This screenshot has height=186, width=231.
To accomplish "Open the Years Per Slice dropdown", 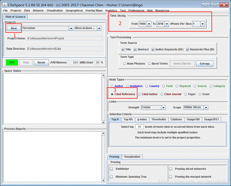I will click(x=202, y=24).
